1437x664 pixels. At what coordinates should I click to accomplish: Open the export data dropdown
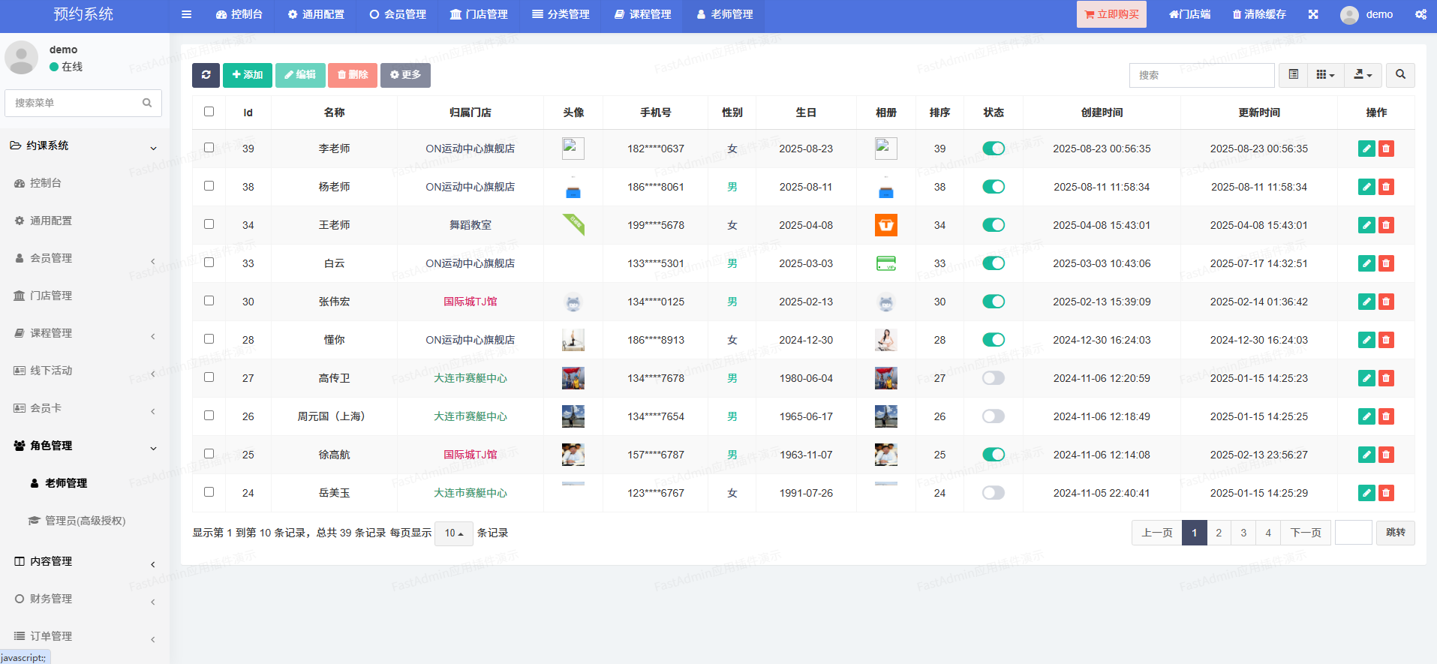click(1363, 75)
